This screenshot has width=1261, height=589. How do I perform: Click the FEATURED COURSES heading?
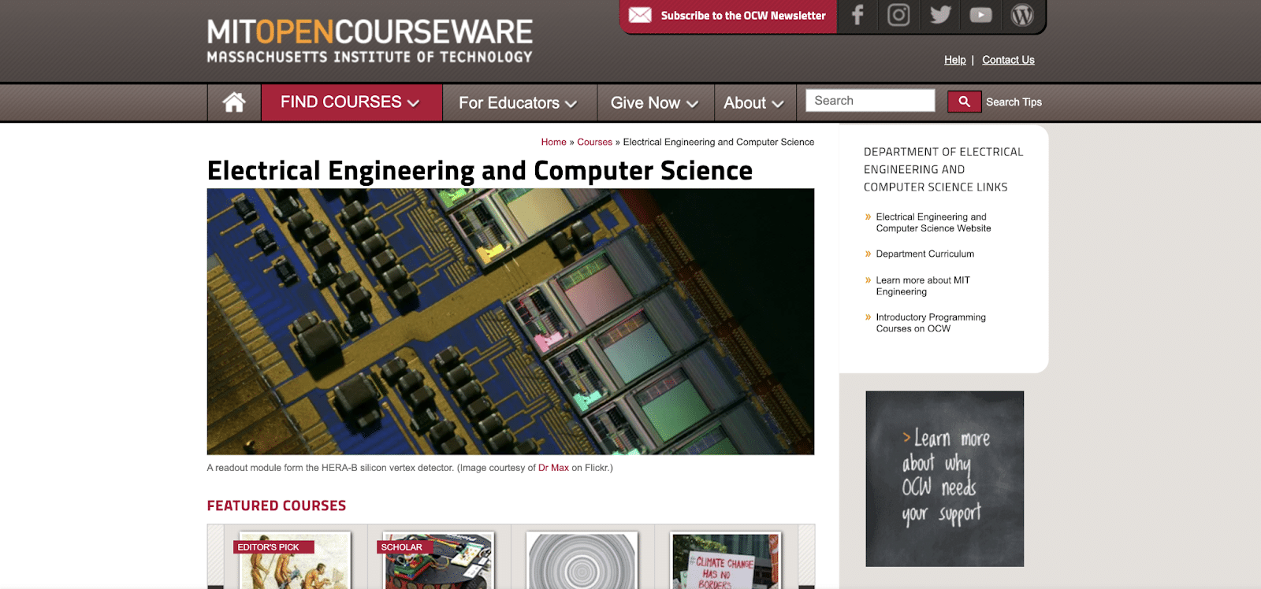(277, 506)
